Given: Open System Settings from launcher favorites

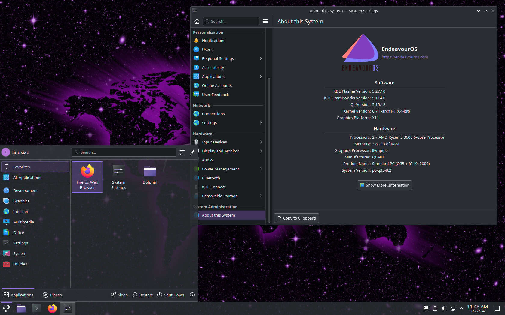Looking at the screenshot, I should 119,177.
